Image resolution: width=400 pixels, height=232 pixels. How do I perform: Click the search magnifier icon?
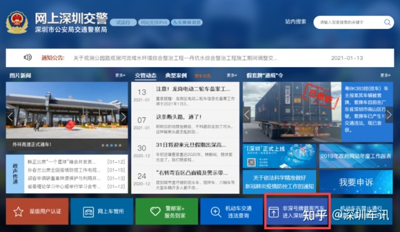pos(387,22)
